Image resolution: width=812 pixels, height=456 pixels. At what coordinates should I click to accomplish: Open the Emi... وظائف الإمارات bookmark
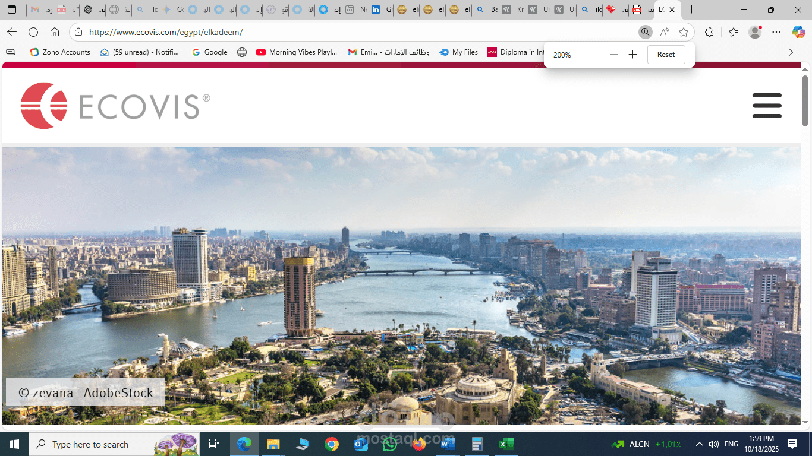point(389,52)
